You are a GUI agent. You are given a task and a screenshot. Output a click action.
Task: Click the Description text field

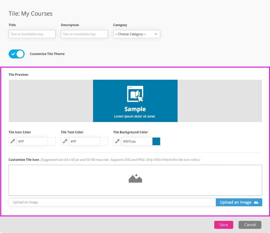point(84,34)
